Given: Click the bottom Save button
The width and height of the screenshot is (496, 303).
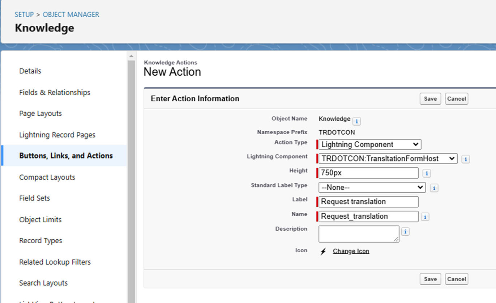Looking at the screenshot, I should pyautogui.click(x=430, y=279).
